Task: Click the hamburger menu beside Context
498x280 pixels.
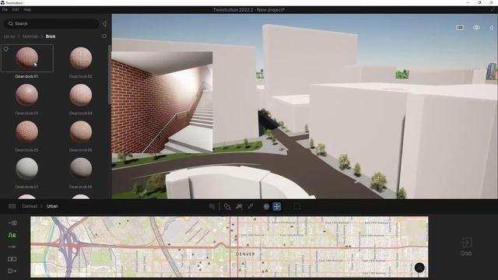Action: (x=12, y=206)
